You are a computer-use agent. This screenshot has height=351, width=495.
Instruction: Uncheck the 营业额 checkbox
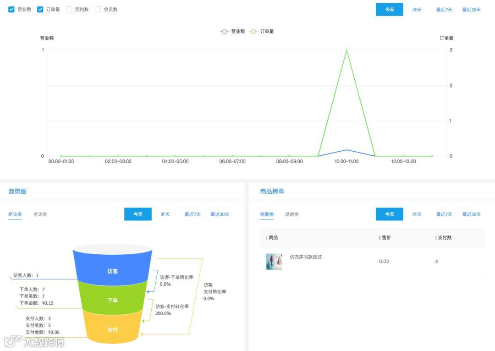pyautogui.click(x=11, y=10)
